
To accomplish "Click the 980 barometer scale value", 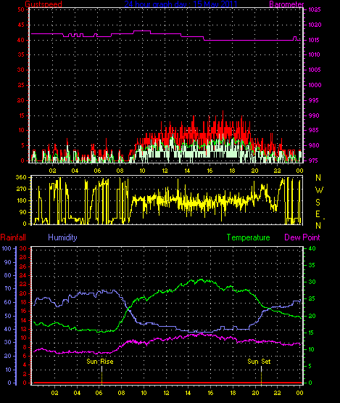I will click(314, 145).
